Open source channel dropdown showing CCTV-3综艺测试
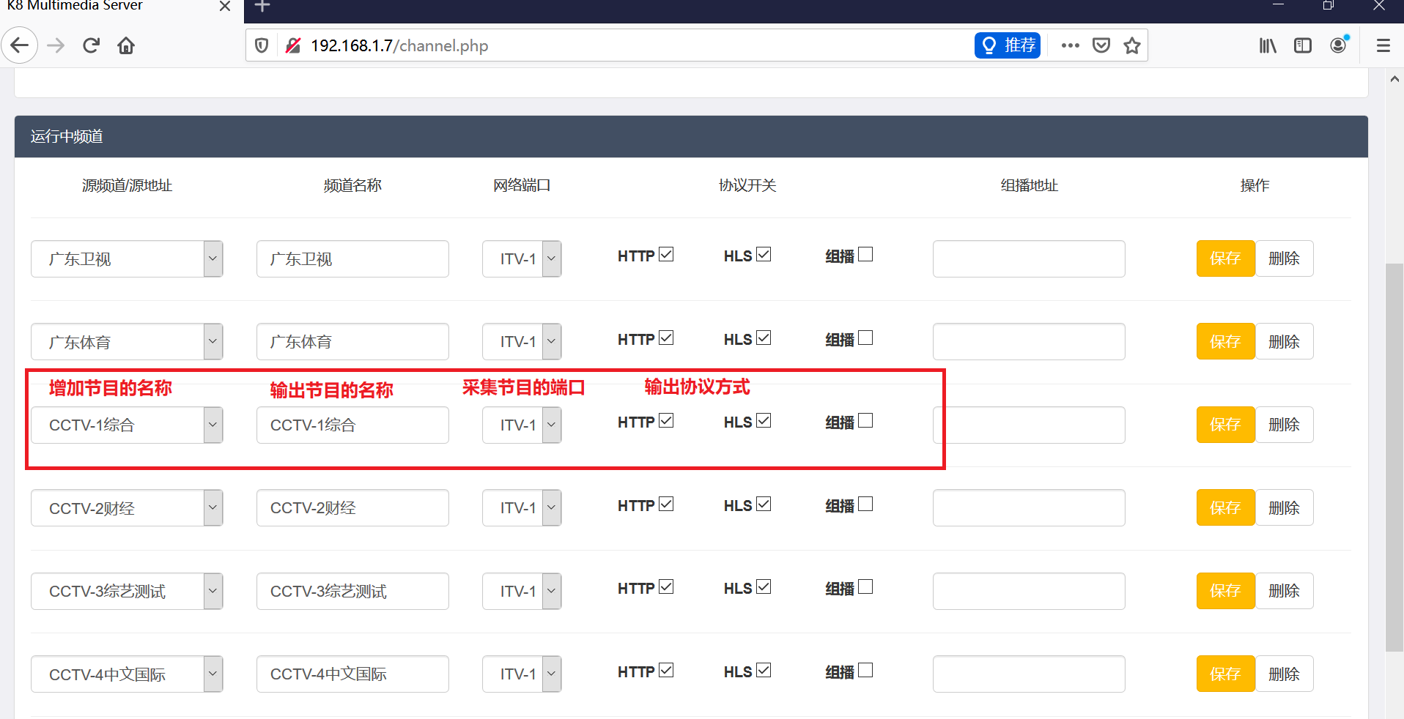 pos(127,592)
